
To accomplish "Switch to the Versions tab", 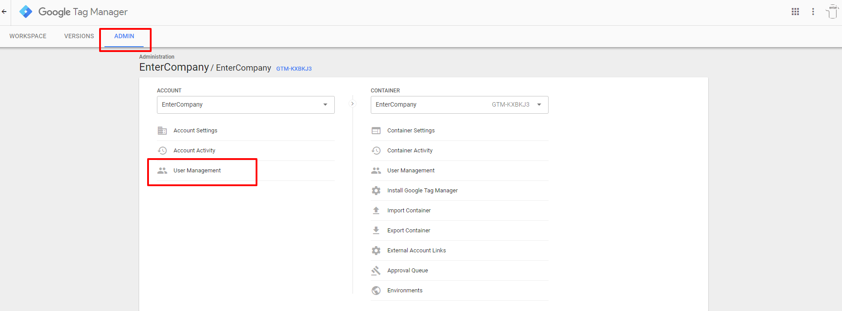I will [x=79, y=36].
